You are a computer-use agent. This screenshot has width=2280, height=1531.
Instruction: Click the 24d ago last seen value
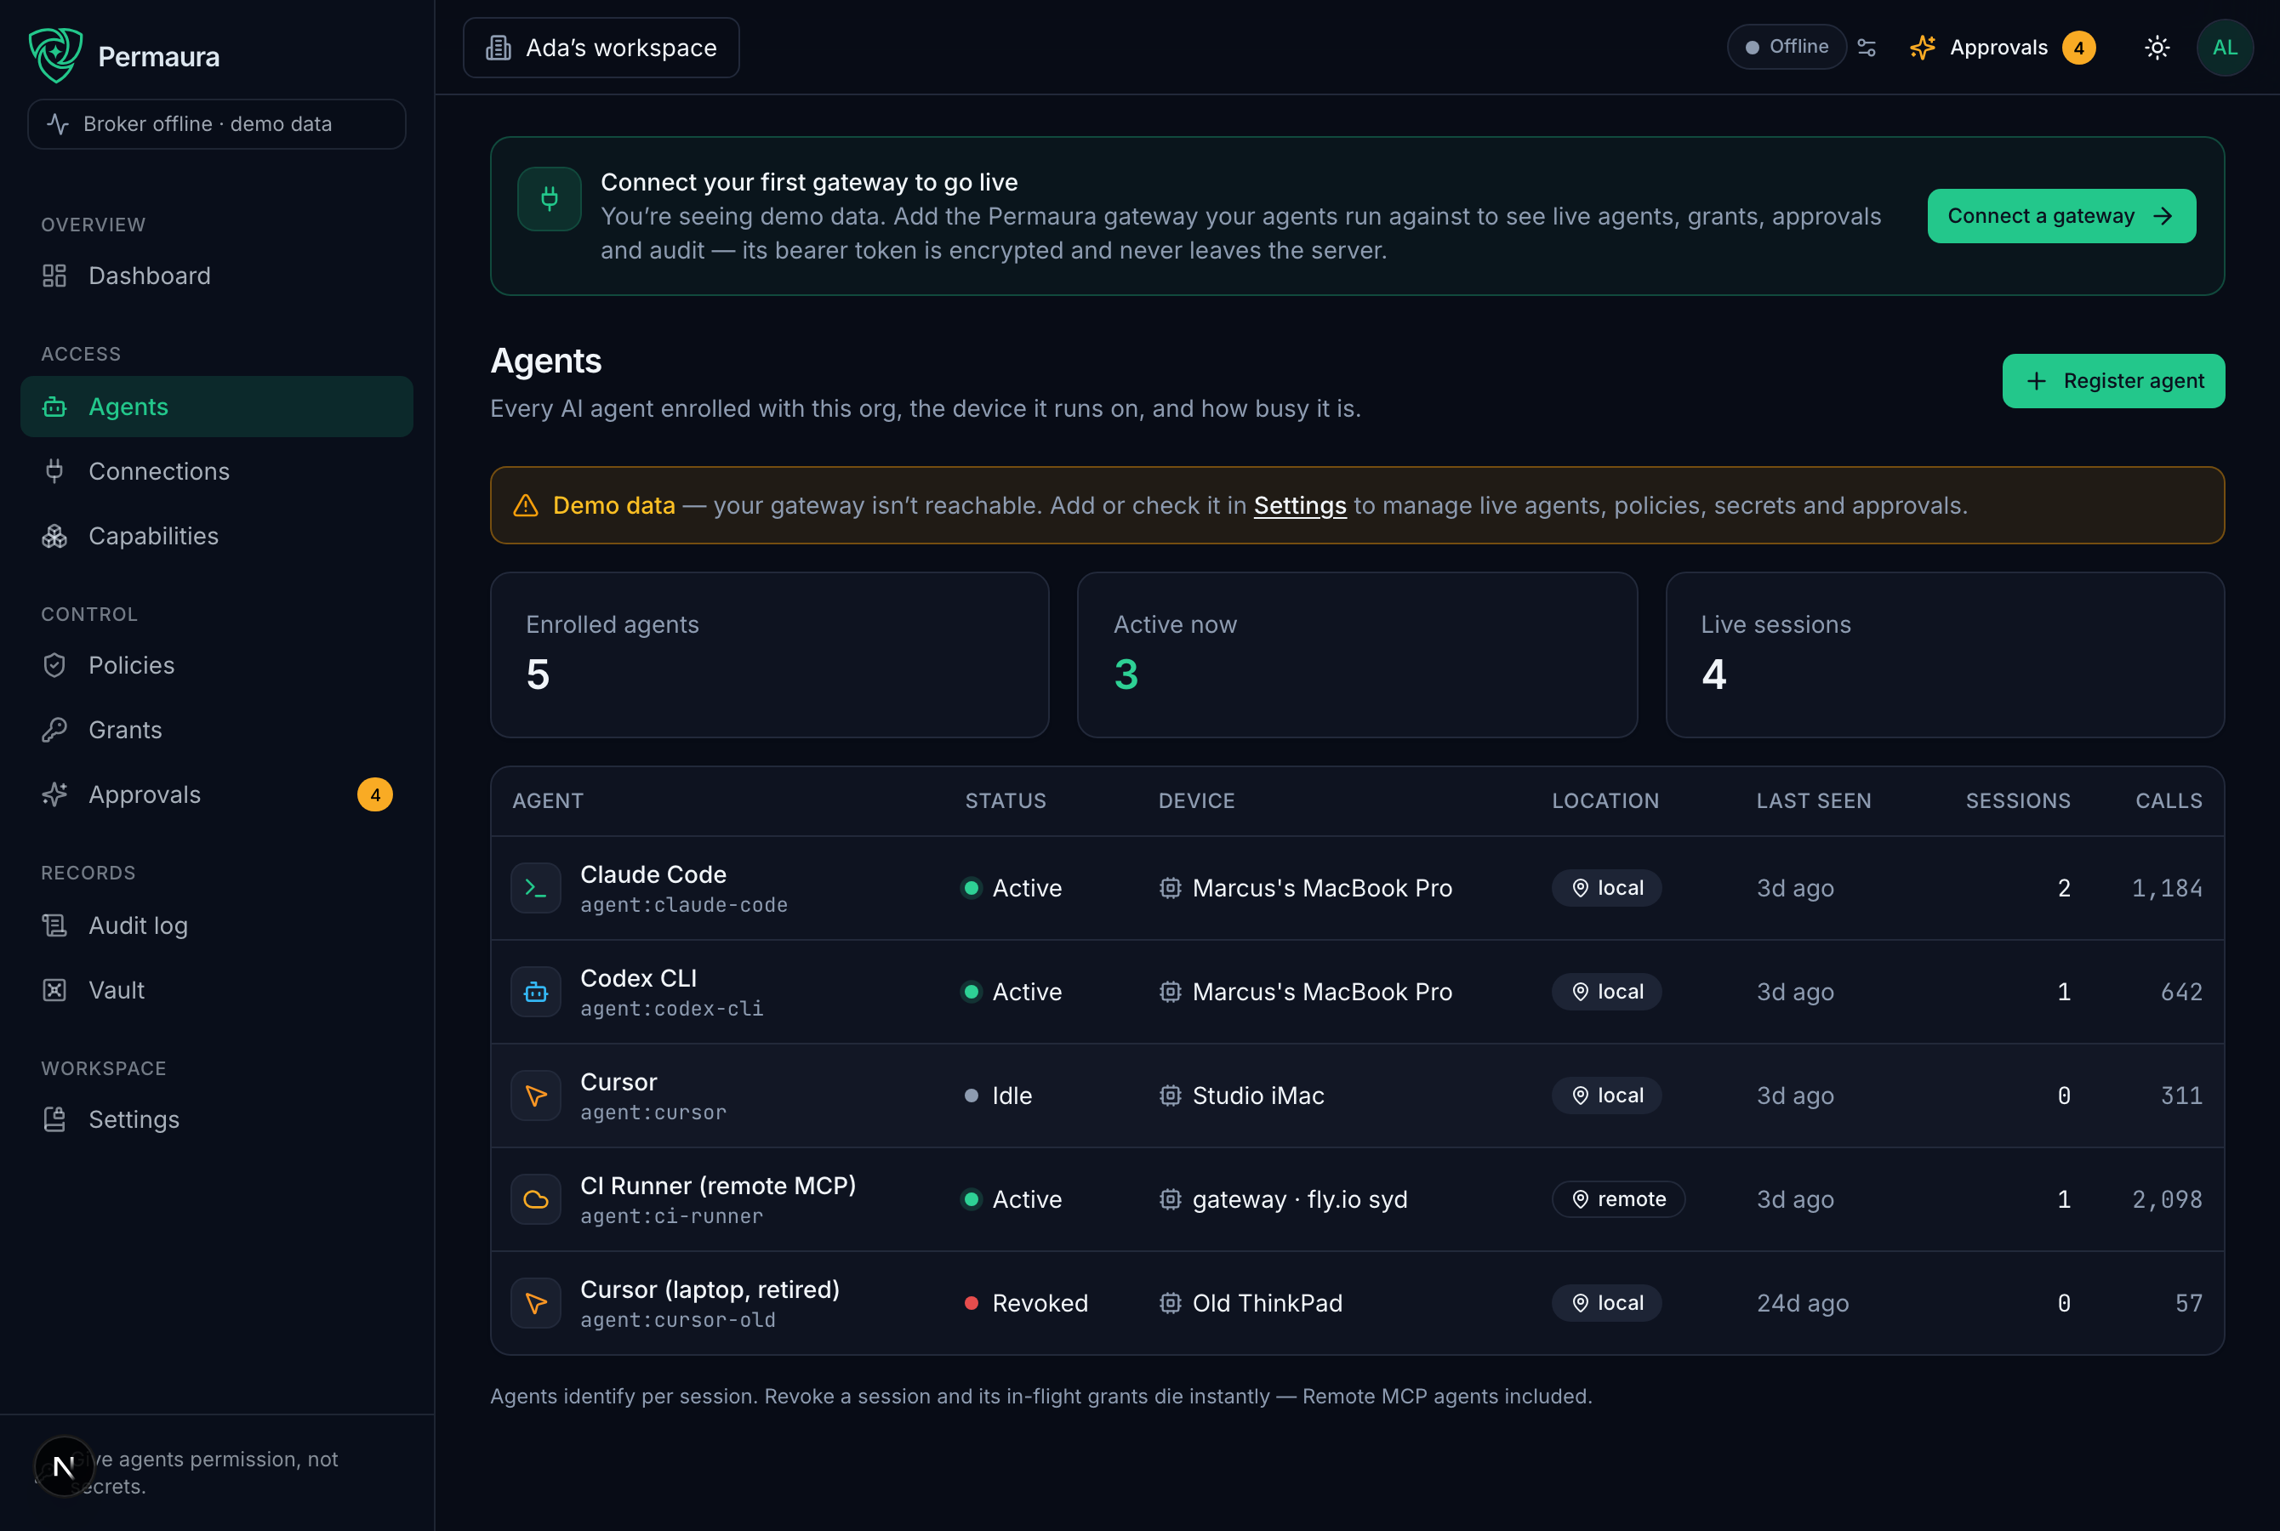pos(1803,1304)
